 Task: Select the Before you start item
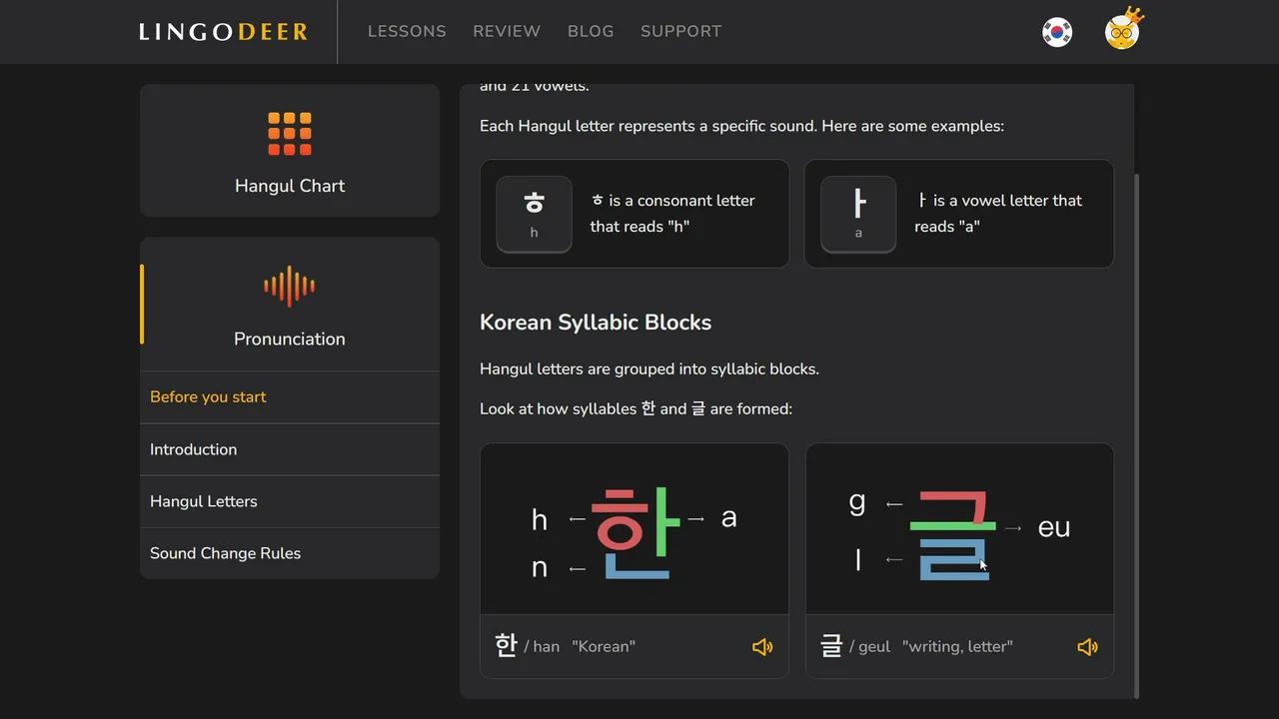tap(290, 397)
